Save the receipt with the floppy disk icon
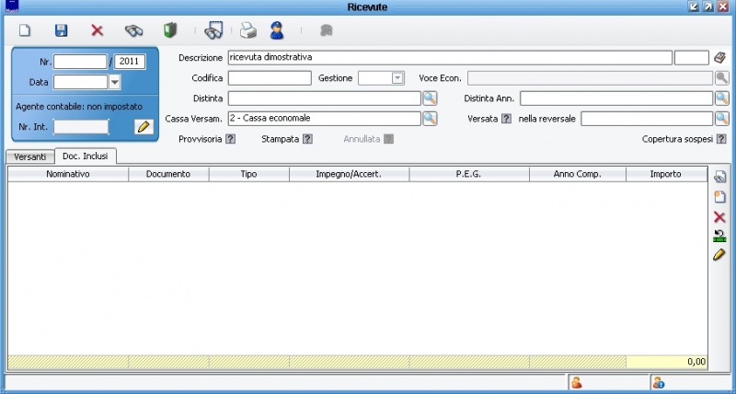The width and height of the screenshot is (736, 394). [61, 30]
